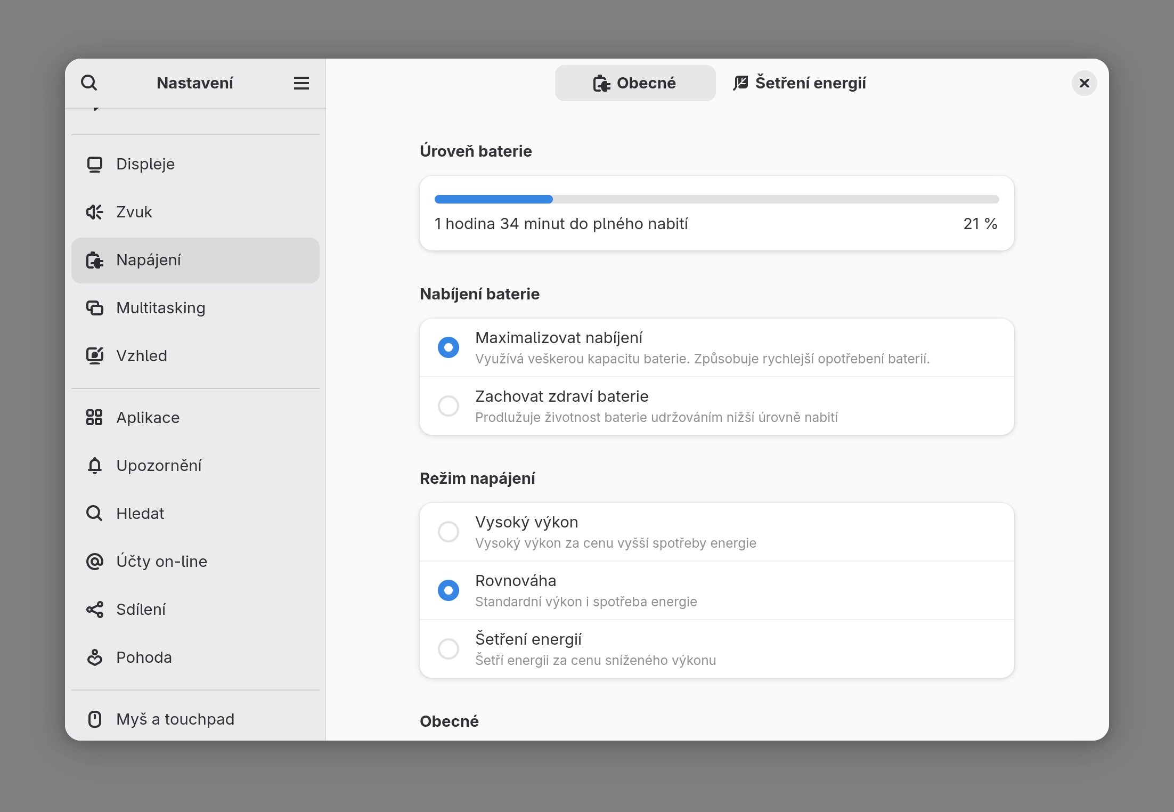The width and height of the screenshot is (1174, 812).
Task: Select Šetření energií power mode radio
Action: tap(449, 649)
